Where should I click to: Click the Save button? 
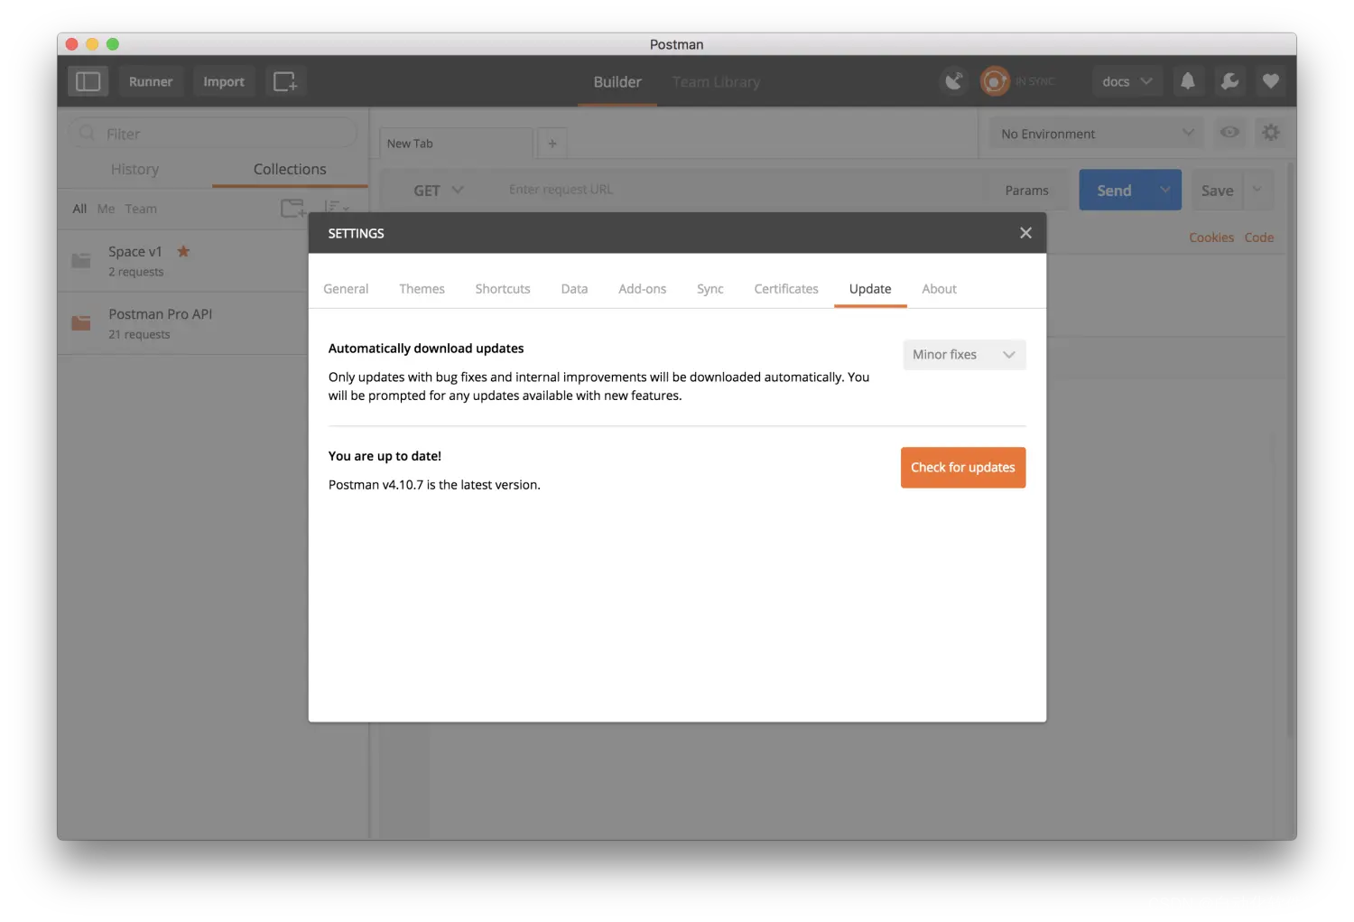[1217, 191]
